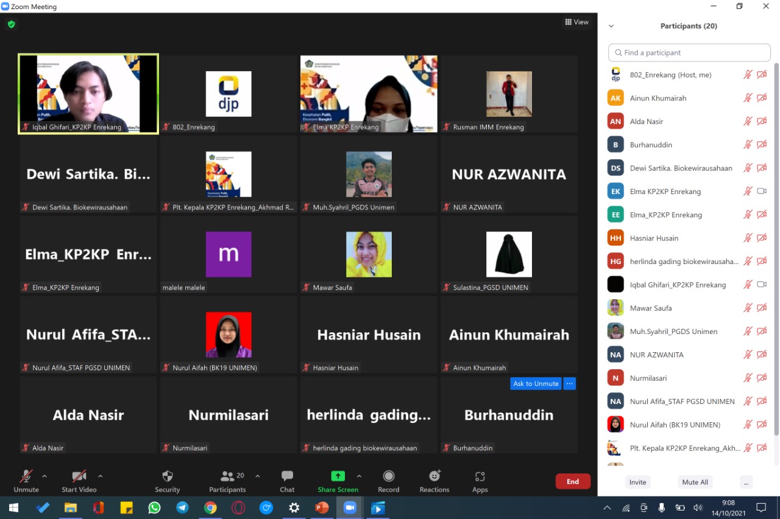The height and width of the screenshot is (519, 780).
Task: Click the green Share Screen icon
Action: tap(338, 476)
